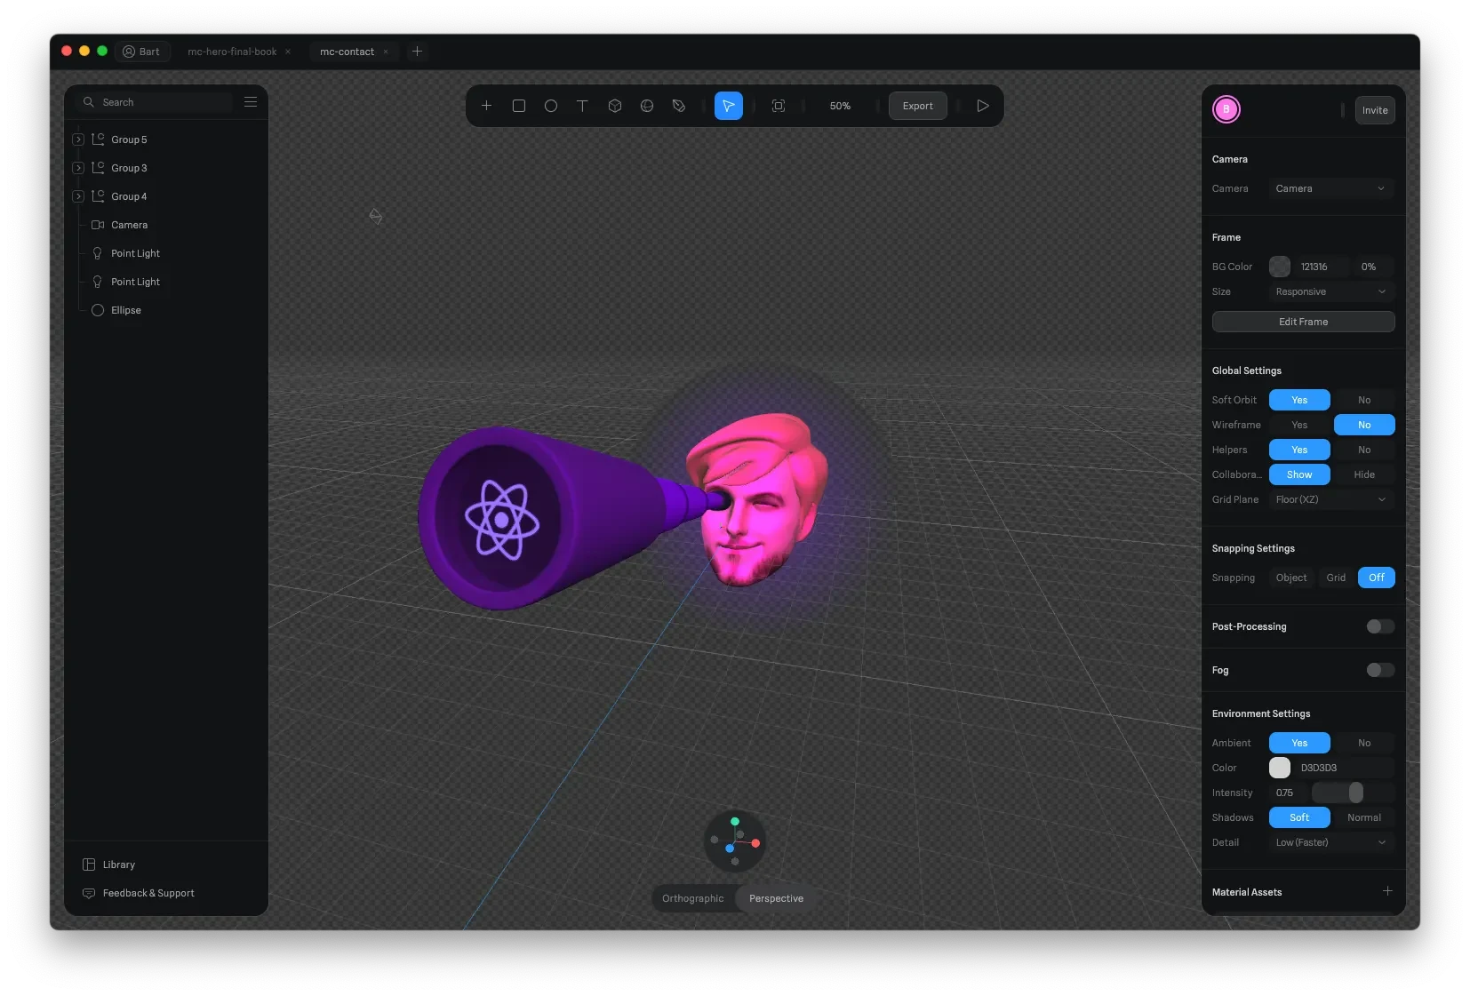The height and width of the screenshot is (996, 1470).
Task: Activate the cursor Select tool
Action: [x=729, y=106]
